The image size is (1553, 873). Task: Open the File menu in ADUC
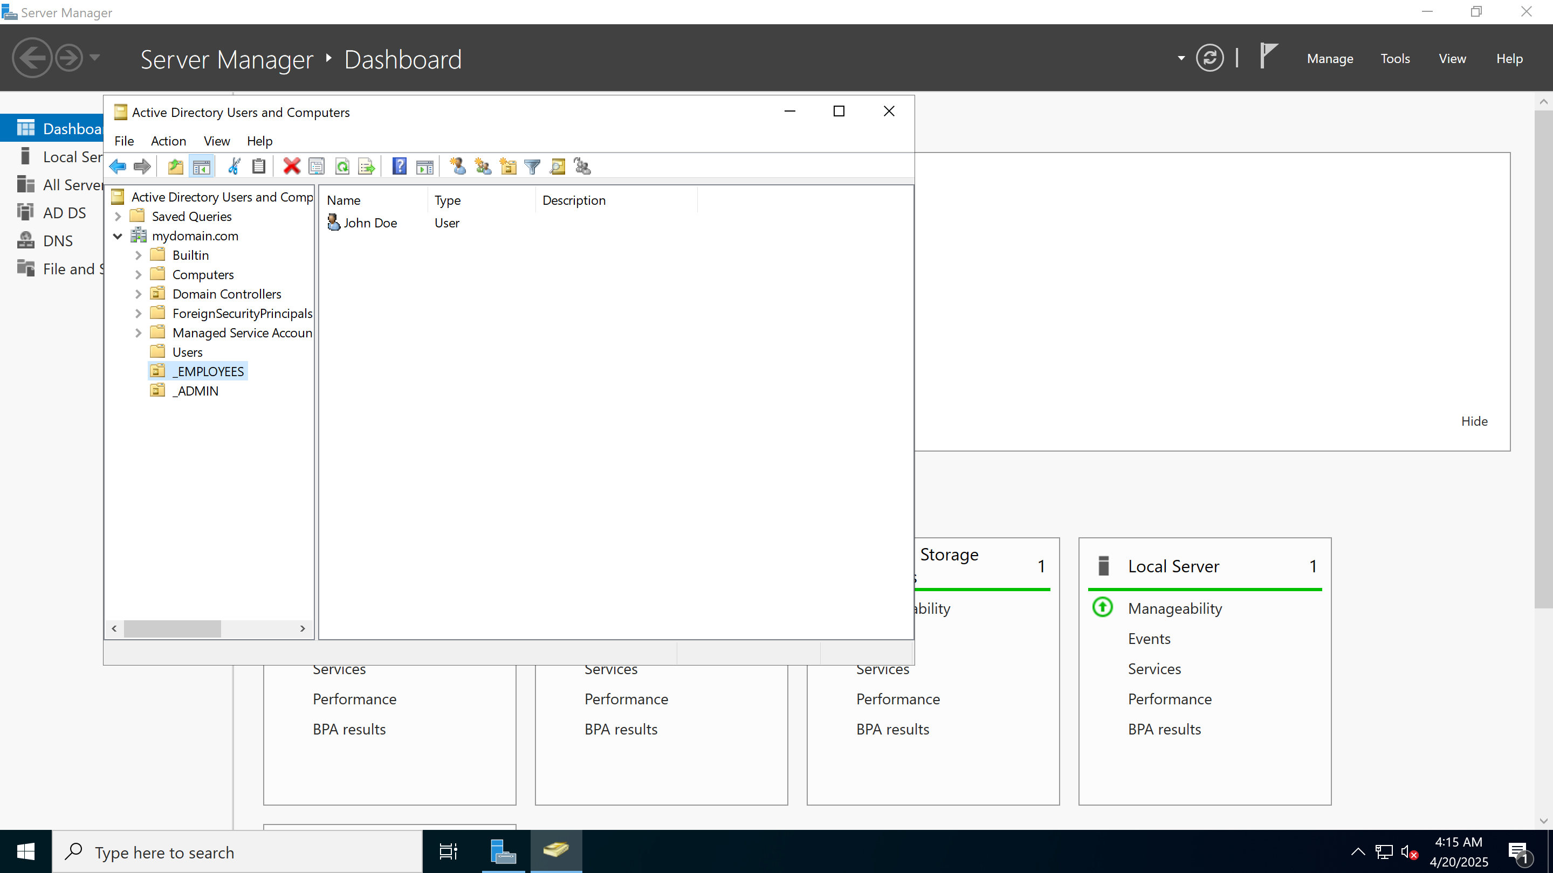(x=124, y=140)
